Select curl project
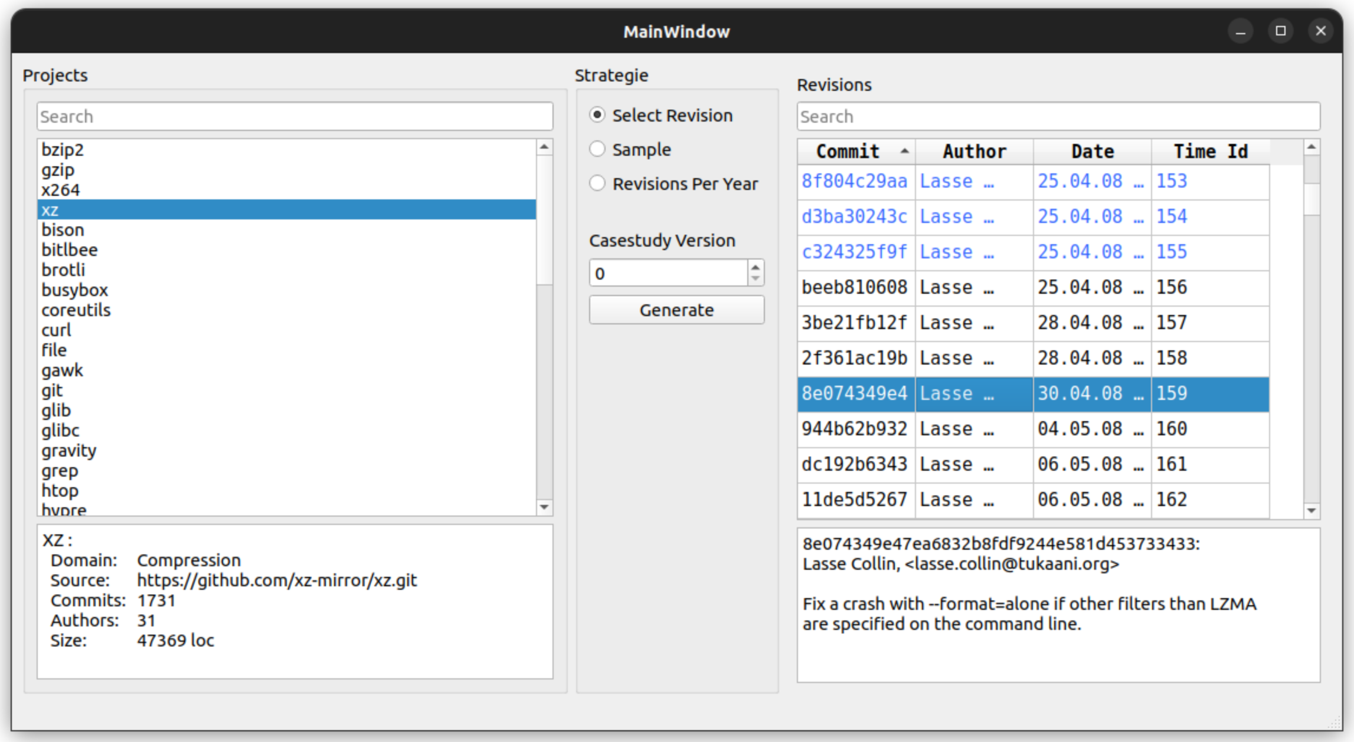The image size is (1354, 742). tap(287, 330)
